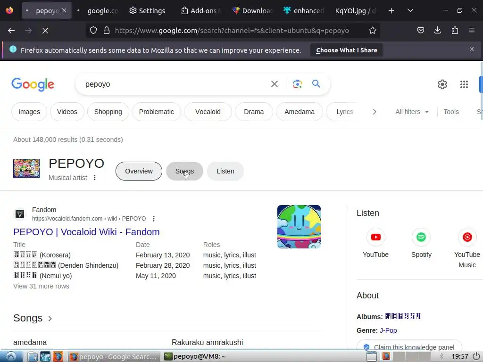This screenshot has height=362, width=483.
Task: Open the Google apps grid
Action: 464,84
